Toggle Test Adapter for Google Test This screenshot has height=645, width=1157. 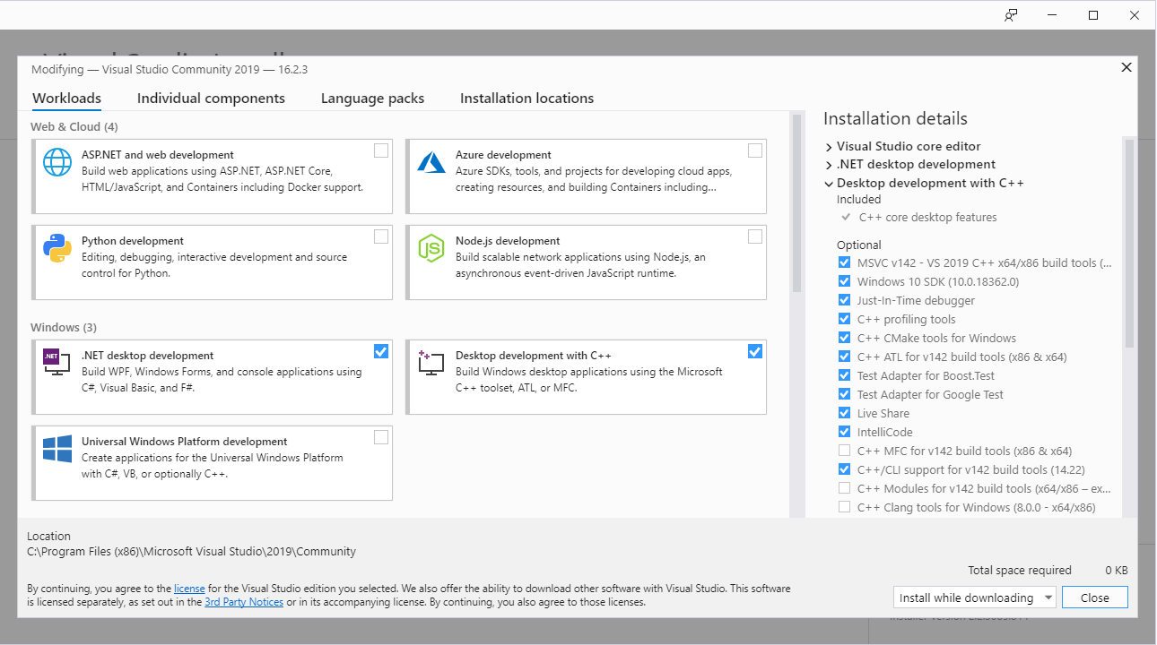click(844, 394)
